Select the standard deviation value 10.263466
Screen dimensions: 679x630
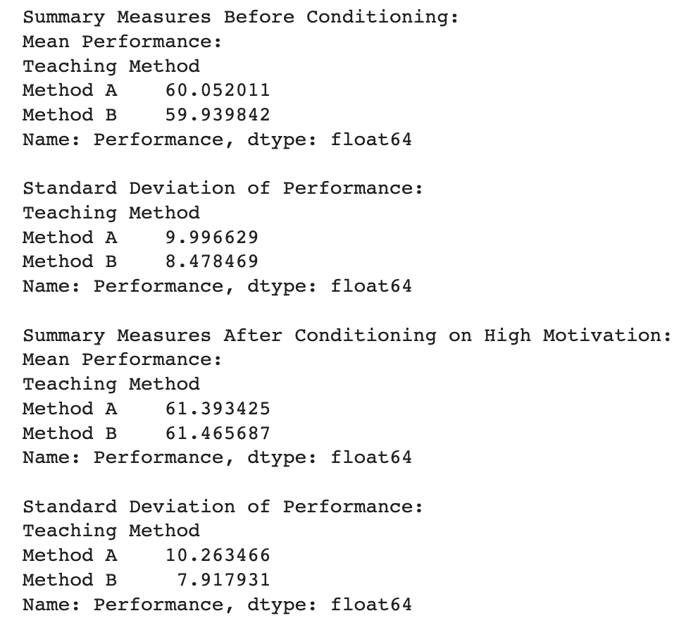218,555
